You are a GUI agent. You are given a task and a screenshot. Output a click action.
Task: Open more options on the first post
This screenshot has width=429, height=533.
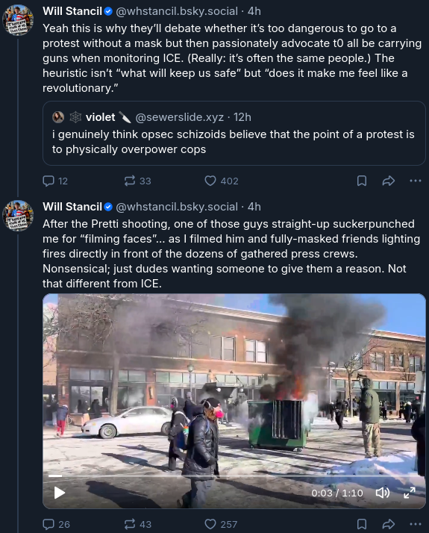click(x=416, y=181)
